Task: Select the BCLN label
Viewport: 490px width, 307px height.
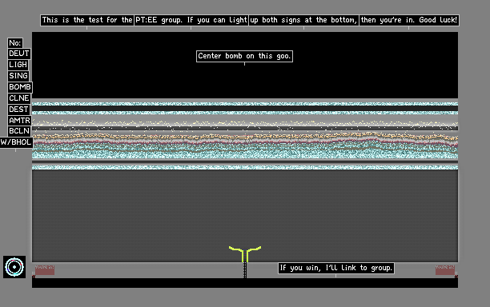Action: point(19,131)
